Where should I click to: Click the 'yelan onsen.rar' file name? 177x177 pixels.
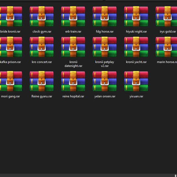(x=105, y=97)
